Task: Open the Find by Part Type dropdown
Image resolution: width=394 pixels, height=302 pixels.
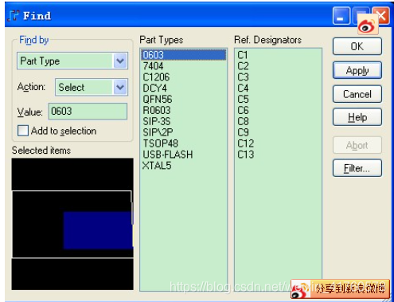Action: point(120,61)
